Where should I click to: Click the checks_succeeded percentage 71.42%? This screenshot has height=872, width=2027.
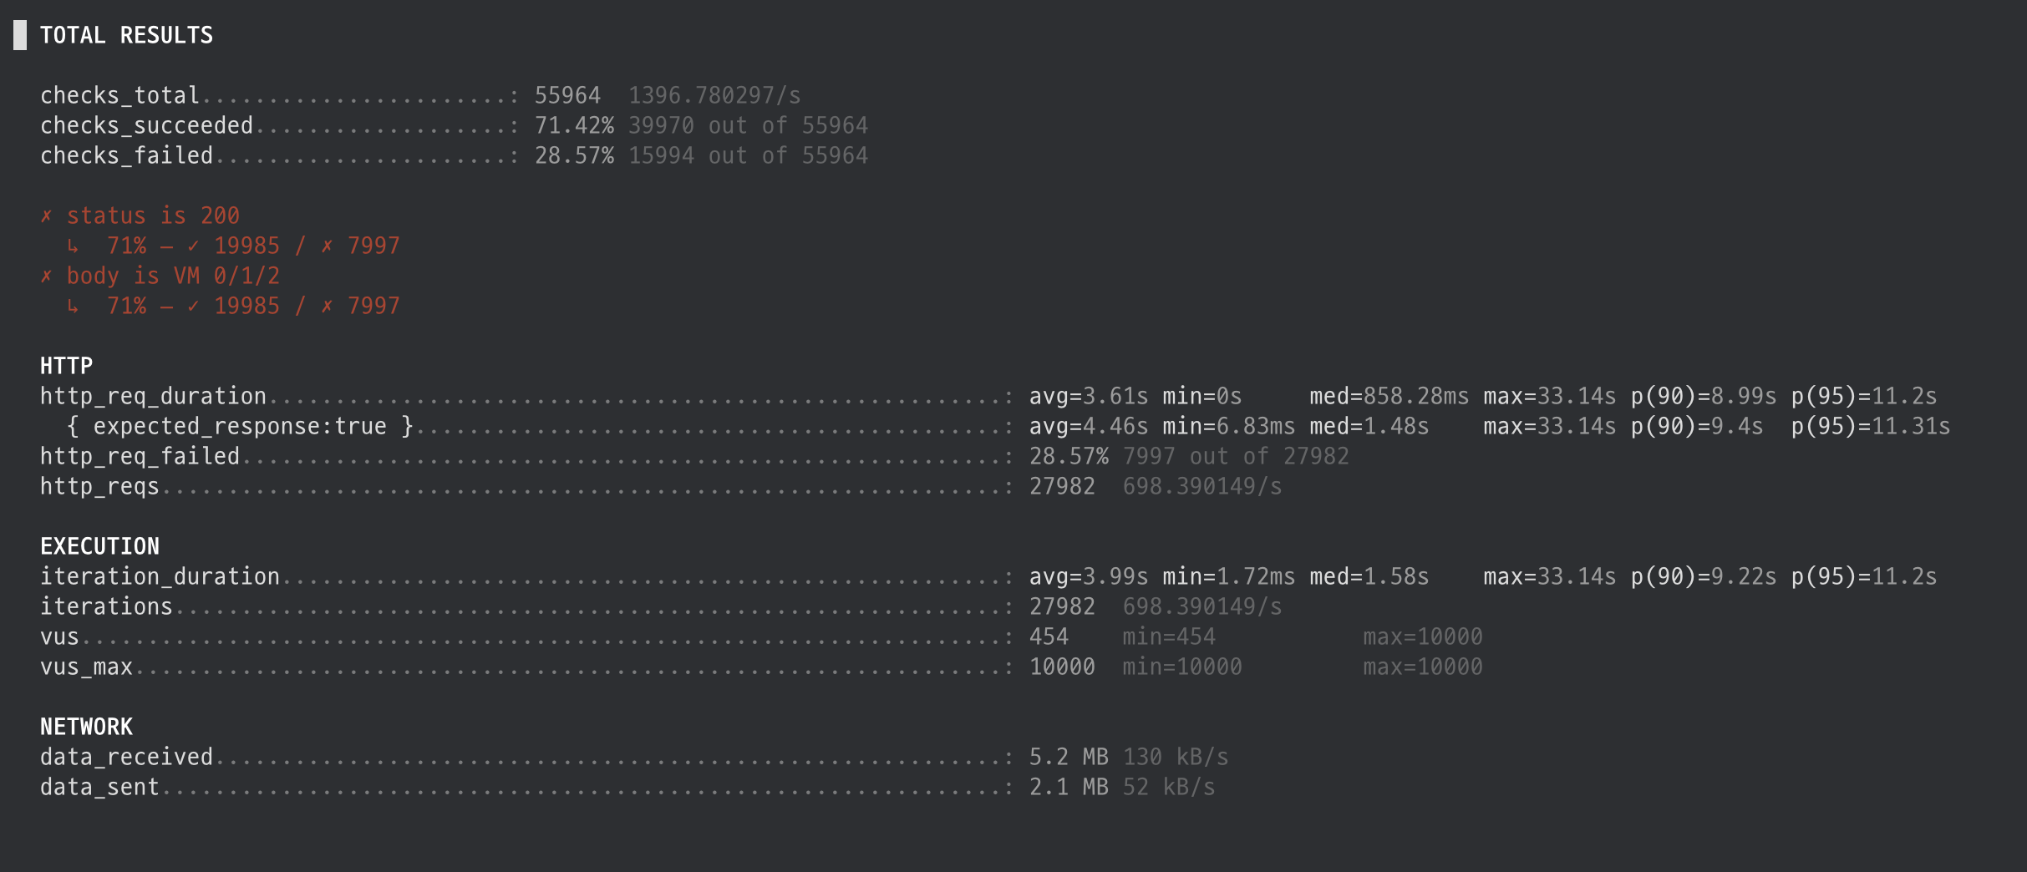pyautogui.click(x=575, y=125)
